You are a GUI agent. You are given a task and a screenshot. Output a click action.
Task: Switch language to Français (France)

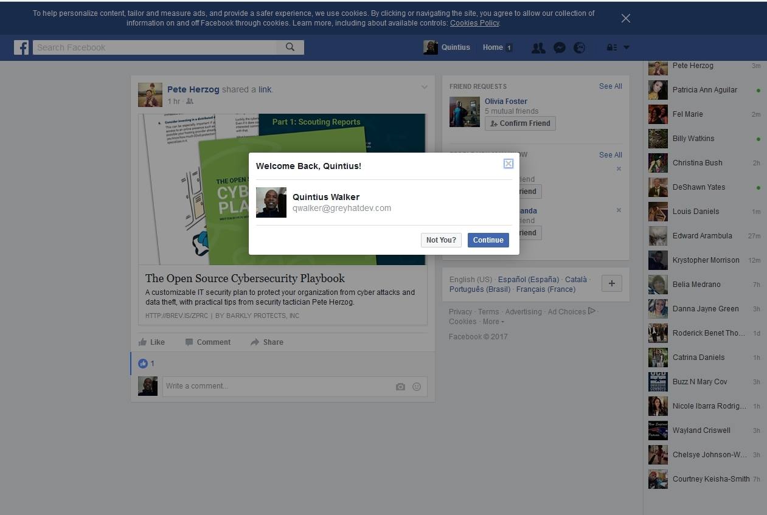point(546,289)
